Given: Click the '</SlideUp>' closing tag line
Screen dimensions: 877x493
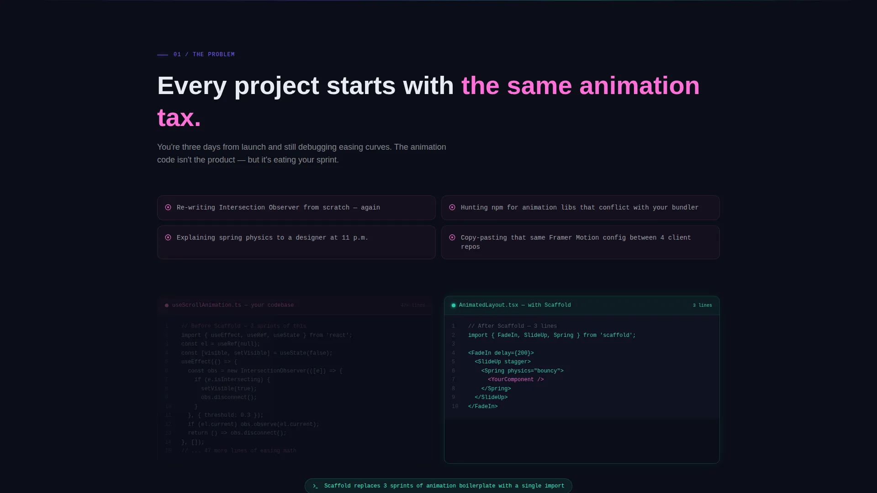Looking at the screenshot, I should click(491, 397).
